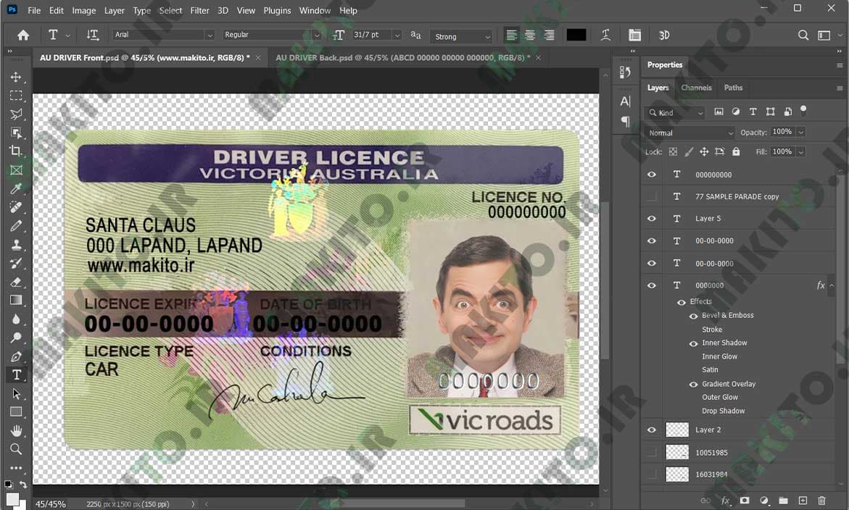The width and height of the screenshot is (849, 510).
Task: Switch to the Channels tab
Action: click(696, 88)
